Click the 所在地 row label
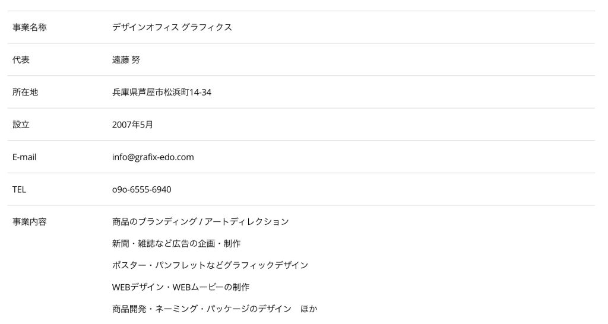This screenshot has width=608, height=324. point(25,93)
